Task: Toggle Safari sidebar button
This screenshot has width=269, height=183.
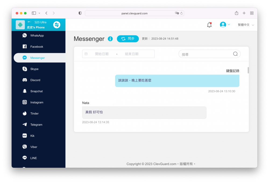Action: [x=34, y=13]
